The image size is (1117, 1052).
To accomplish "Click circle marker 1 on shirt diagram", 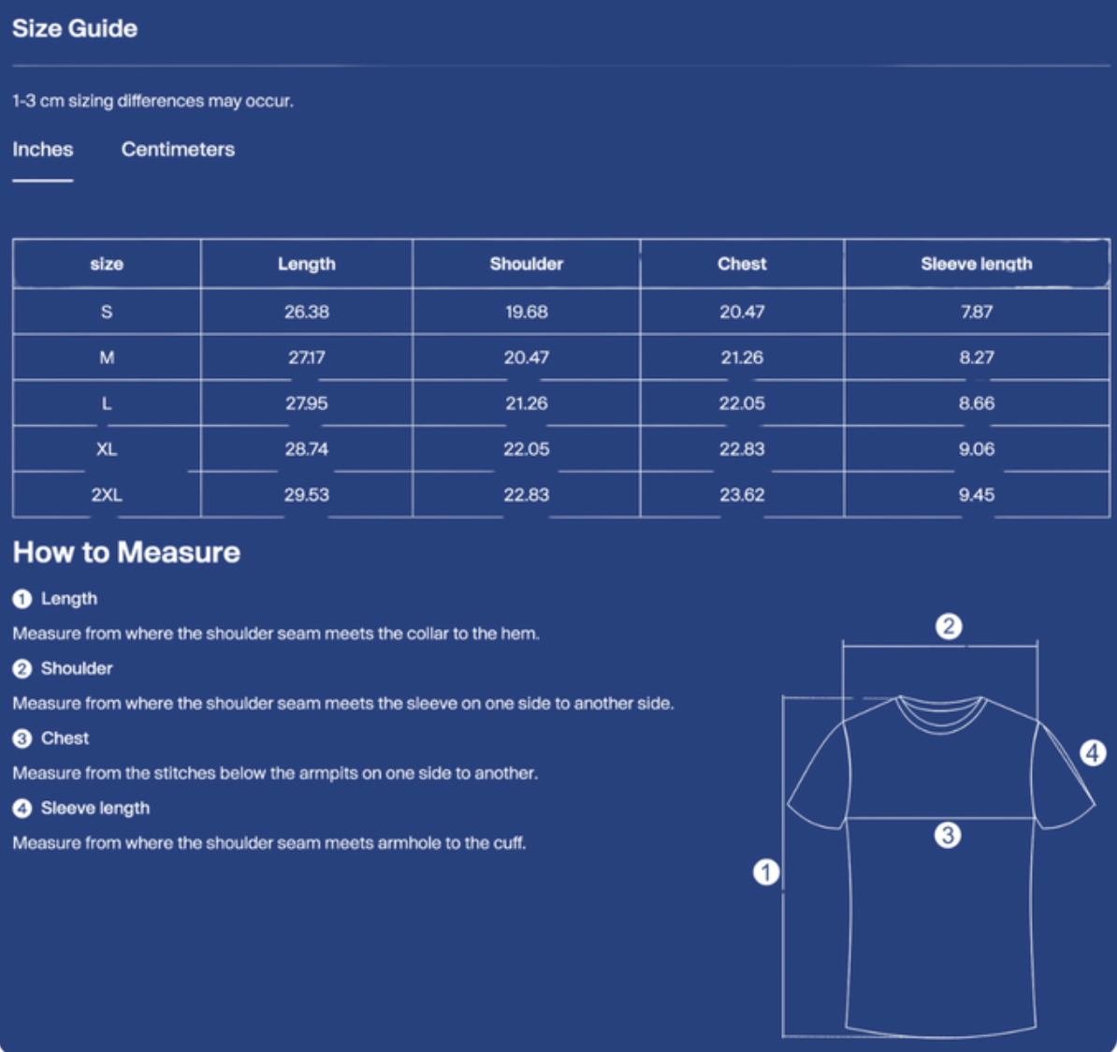I will pos(766,871).
